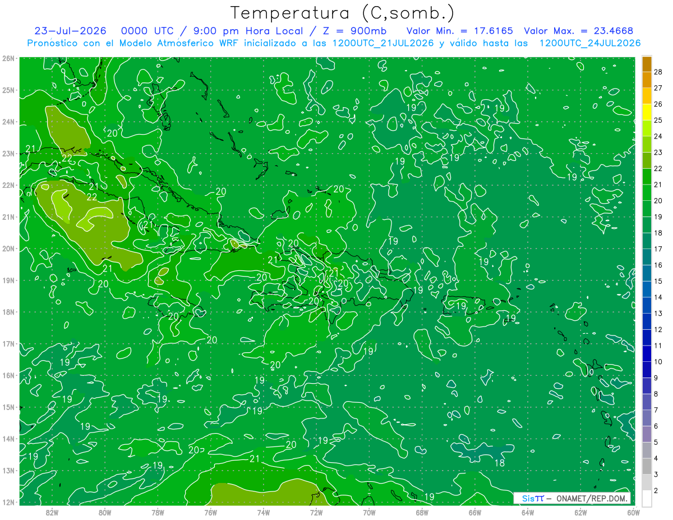This screenshot has height=520, width=673.
Task: Click the "25N" latitude axis label
Action: 8,90
